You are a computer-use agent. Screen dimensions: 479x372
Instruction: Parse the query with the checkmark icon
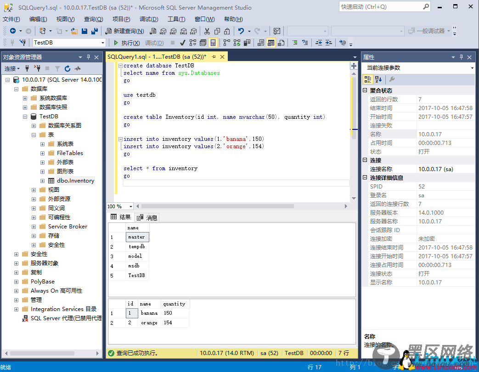coord(183,43)
